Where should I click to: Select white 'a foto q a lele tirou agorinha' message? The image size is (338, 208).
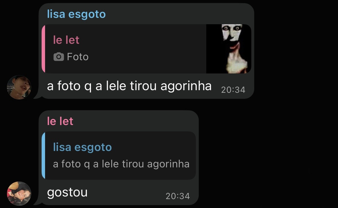click(x=129, y=86)
